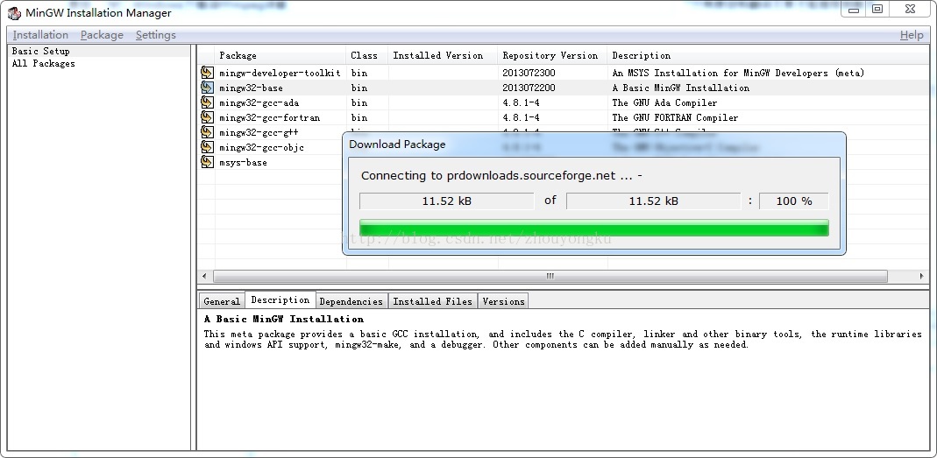This screenshot has height=458, width=937.
Task: Mark the mingw-developer-toolkit package checkbox icon
Action: [207, 73]
